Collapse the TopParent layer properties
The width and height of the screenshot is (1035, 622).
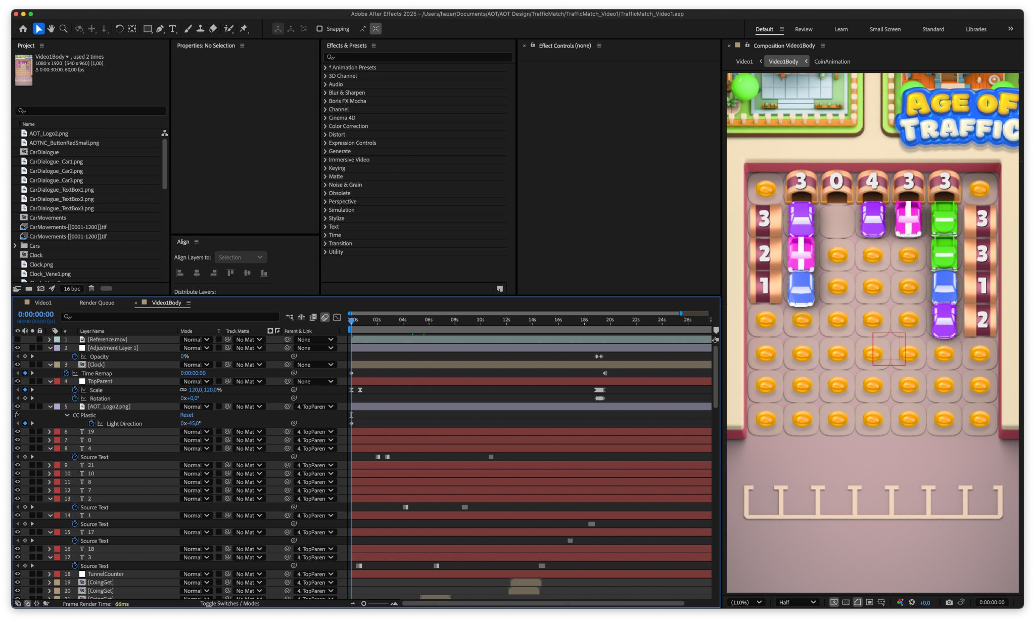pyautogui.click(x=50, y=381)
